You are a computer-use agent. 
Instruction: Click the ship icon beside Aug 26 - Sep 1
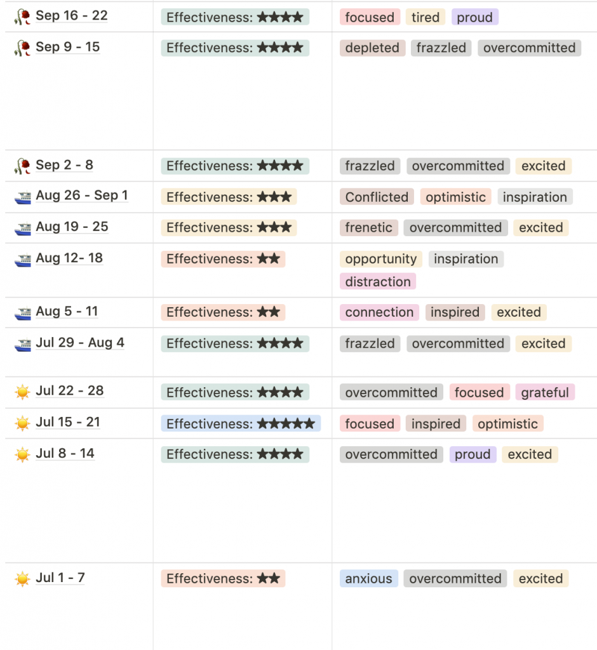[x=22, y=197]
